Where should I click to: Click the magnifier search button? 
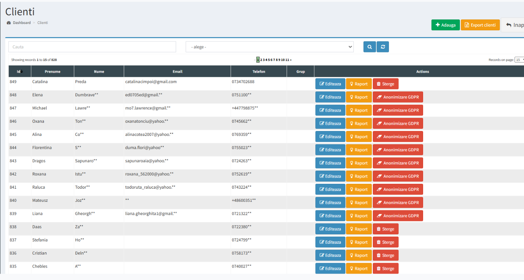[369, 47]
